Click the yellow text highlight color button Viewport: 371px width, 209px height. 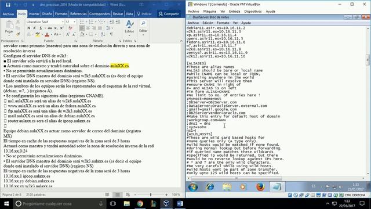(37, 35)
